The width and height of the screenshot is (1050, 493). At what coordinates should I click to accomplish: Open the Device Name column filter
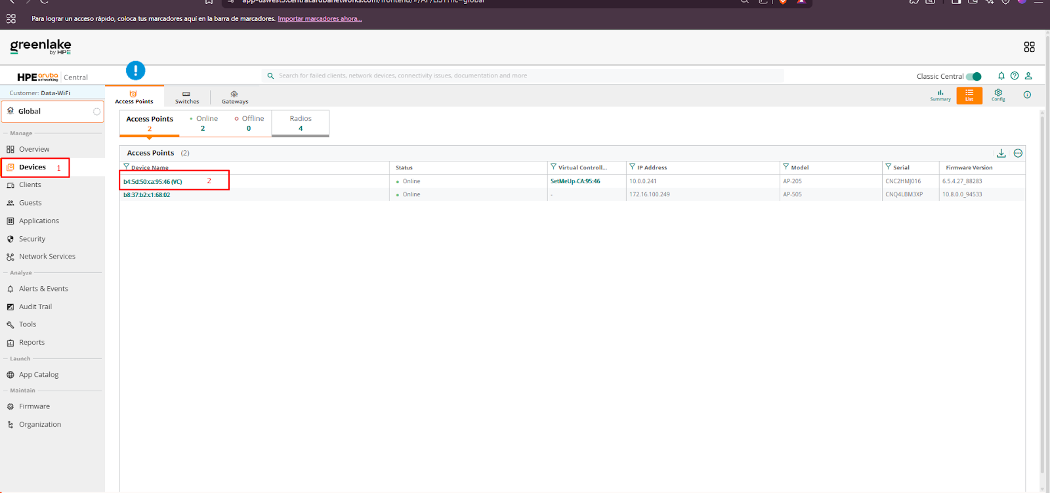point(127,167)
